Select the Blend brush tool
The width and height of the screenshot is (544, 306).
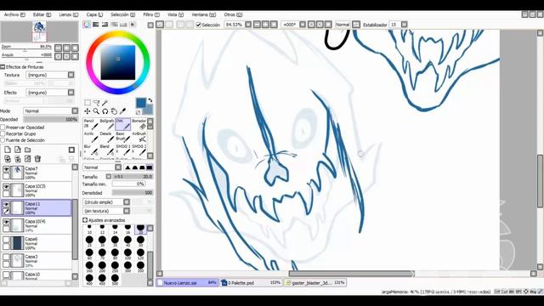pyautogui.click(x=106, y=150)
